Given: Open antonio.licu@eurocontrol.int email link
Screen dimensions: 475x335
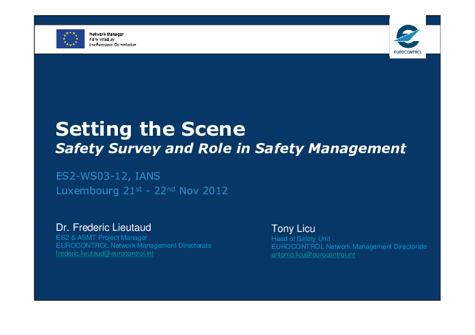Looking at the screenshot, I should click(x=313, y=254).
